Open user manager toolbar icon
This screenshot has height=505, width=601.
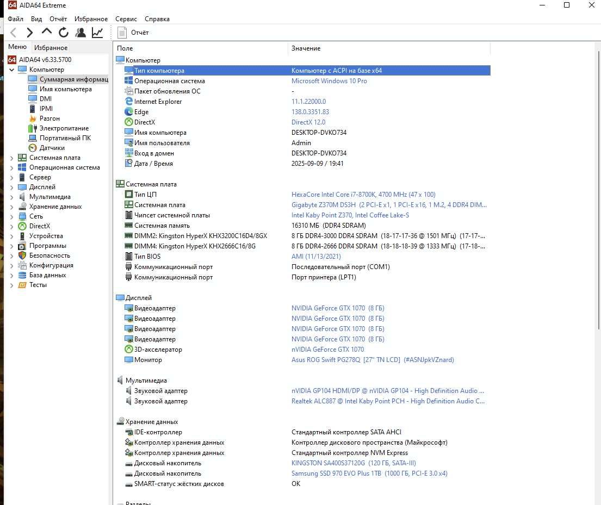pyautogui.click(x=80, y=33)
